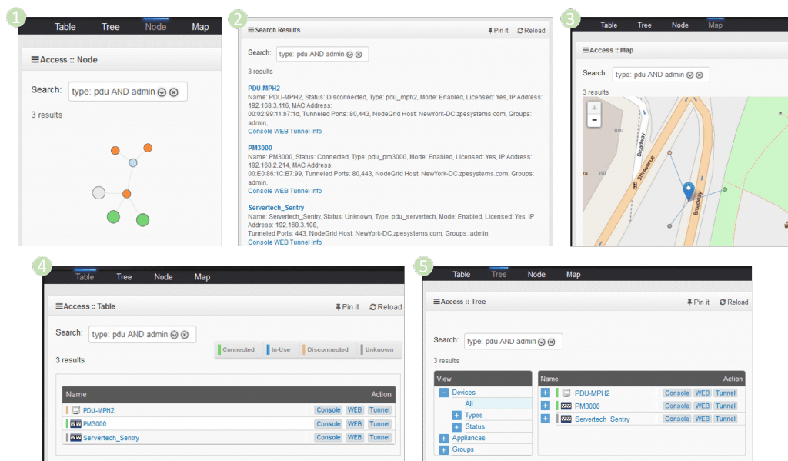
Task: Switch to Node tab above Access :: Tree panel
Action: (536, 275)
